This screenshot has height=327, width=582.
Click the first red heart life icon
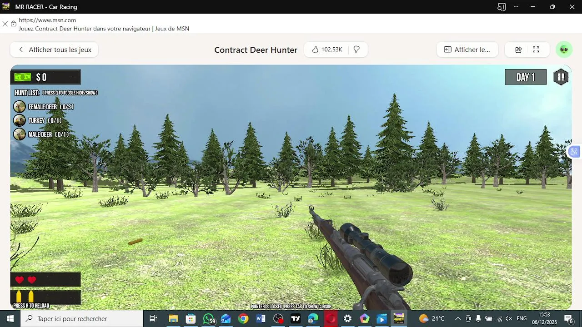pyautogui.click(x=19, y=280)
